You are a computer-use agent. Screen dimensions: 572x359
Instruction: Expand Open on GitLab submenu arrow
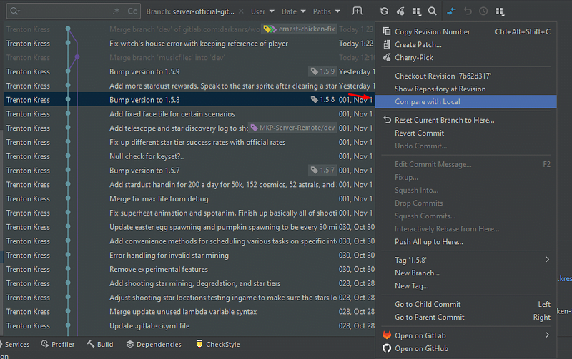click(x=547, y=335)
